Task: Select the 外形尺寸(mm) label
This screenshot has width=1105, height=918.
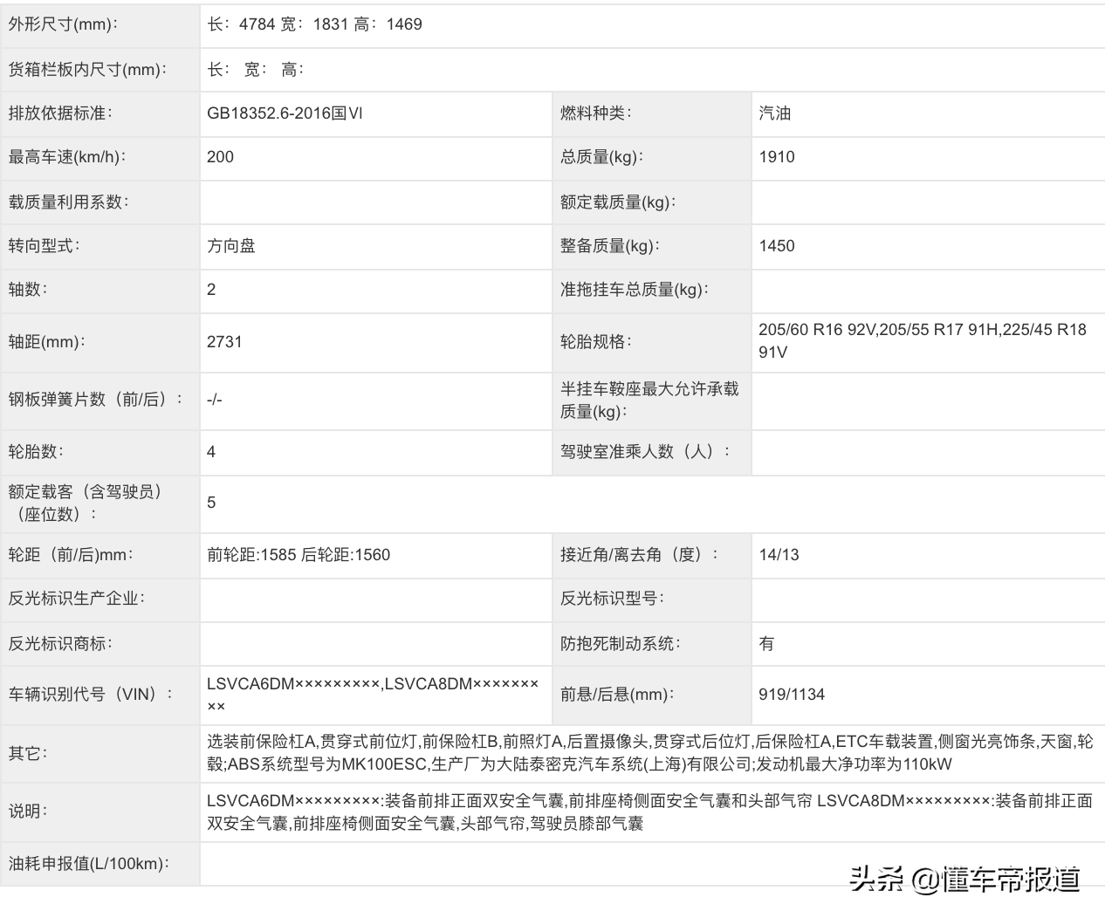Action: (x=63, y=24)
